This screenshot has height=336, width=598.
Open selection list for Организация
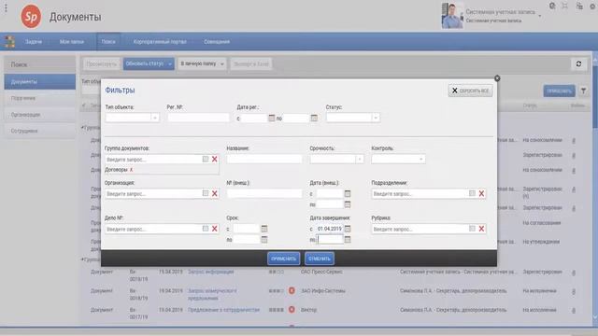click(x=206, y=193)
